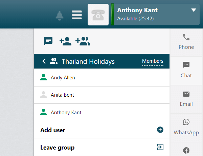Click the notification bell icon
This screenshot has height=156, width=203.
click(60, 16)
